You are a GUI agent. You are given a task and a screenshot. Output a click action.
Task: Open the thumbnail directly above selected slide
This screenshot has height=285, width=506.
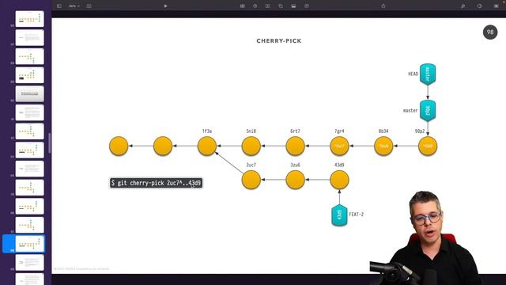click(30, 225)
